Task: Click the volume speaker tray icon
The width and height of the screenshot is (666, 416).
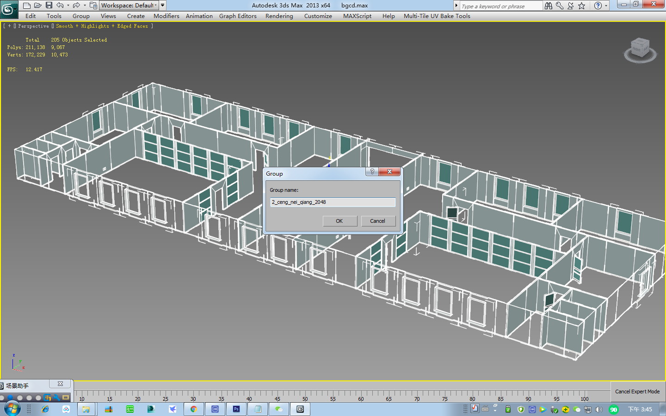Action: [x=599, y=410]
